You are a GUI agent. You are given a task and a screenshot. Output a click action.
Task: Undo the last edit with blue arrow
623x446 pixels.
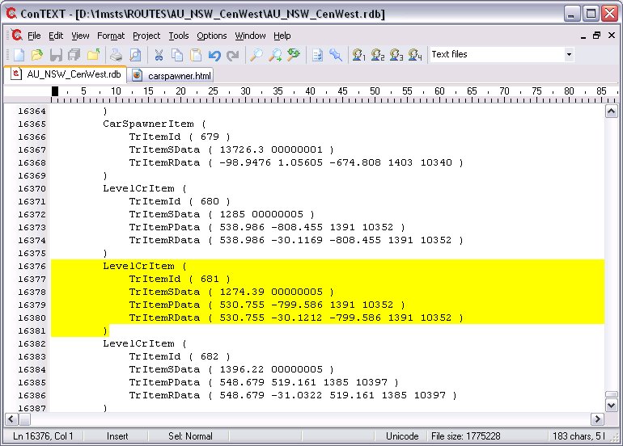[x=214, y=55]
